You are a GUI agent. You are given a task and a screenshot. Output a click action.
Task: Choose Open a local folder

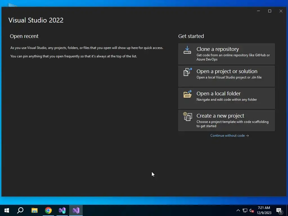(226, 98)
